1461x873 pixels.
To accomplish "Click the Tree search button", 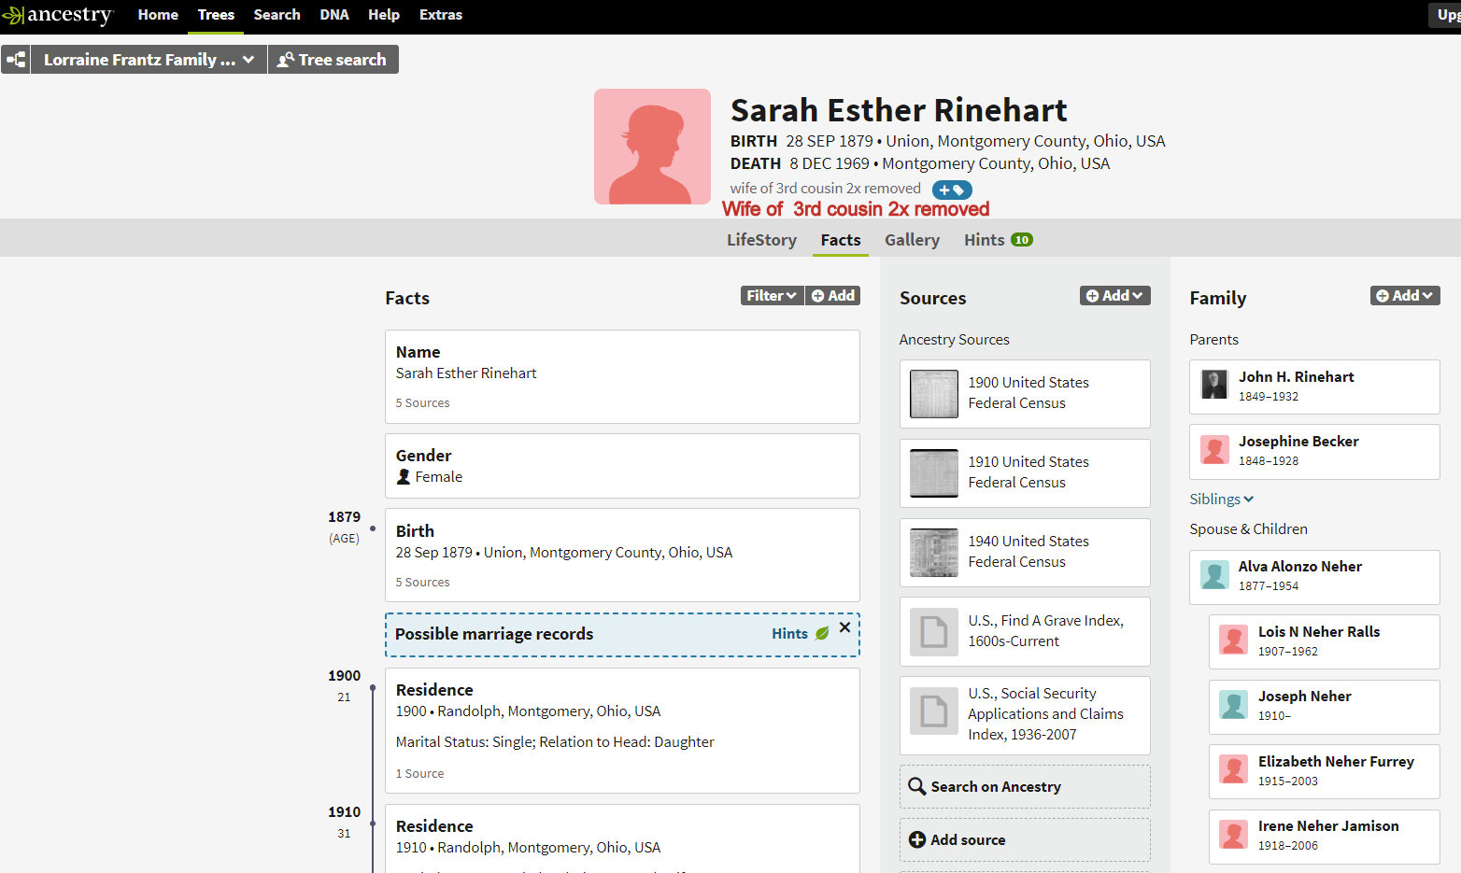I will click(x=333, y=60).
